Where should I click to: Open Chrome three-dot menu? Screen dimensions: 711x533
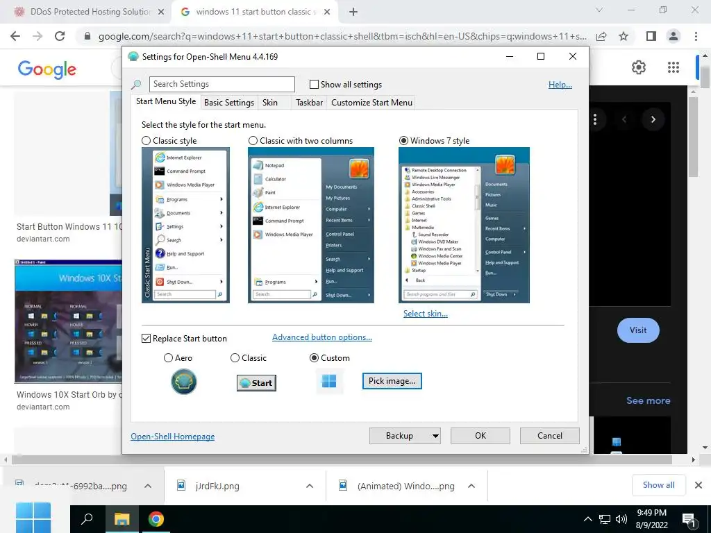point(696,36)
